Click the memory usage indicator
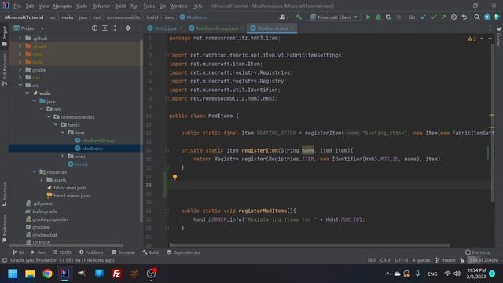 483,260
